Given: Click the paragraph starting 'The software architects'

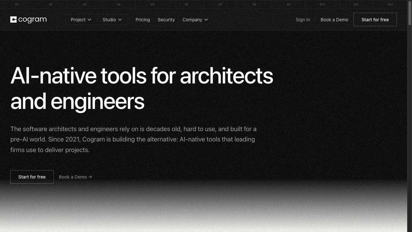Looking at the screenshot, I should pyautogui.click(x=133, y=139).
